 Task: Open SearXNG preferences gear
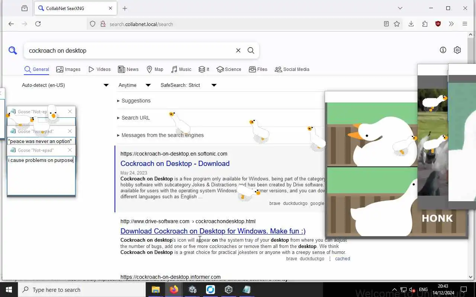pyautogui.click(x=457, y=50)
